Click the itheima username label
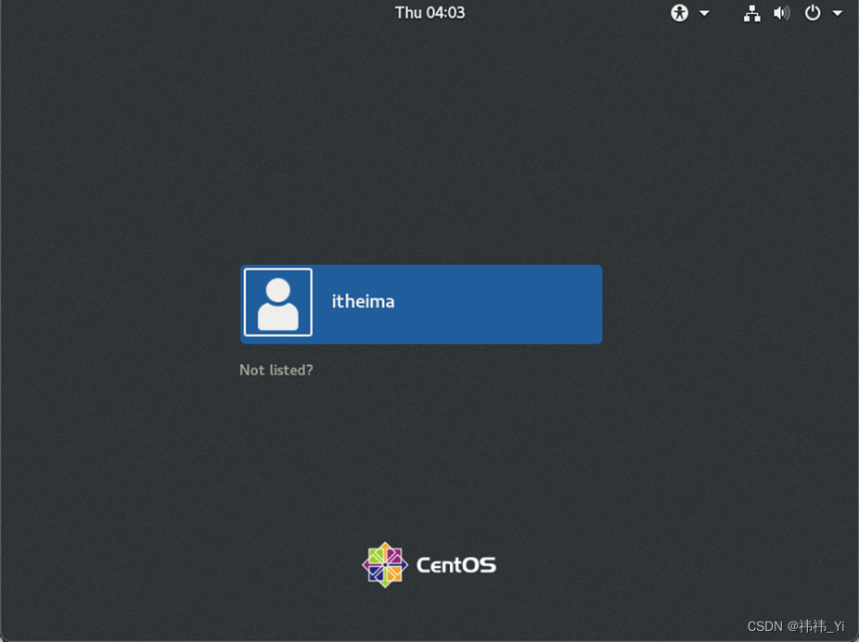Image resolution: width=859 pixels, height=642 pixels. [363, 301]
